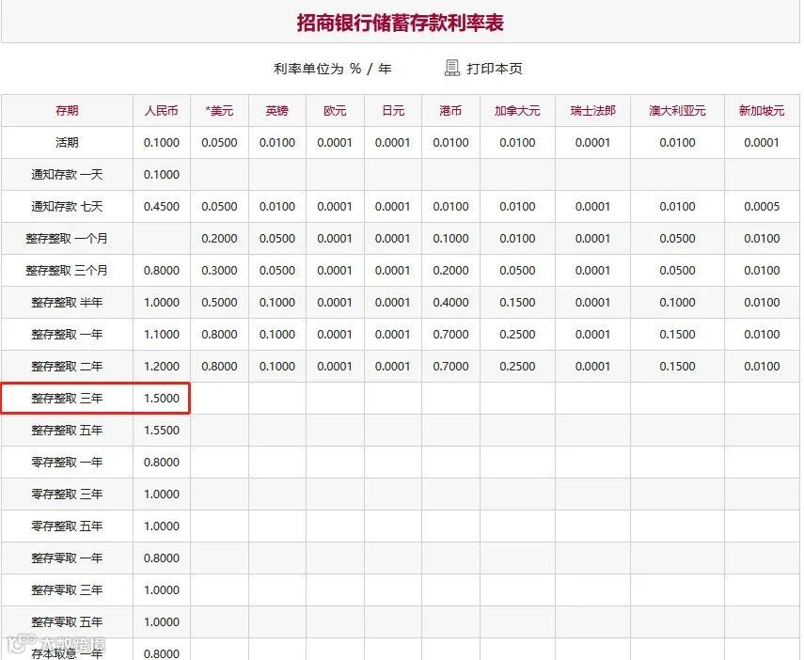Select 整存整取 半年 美元 rate 0.5000

[x=219, y=302]
